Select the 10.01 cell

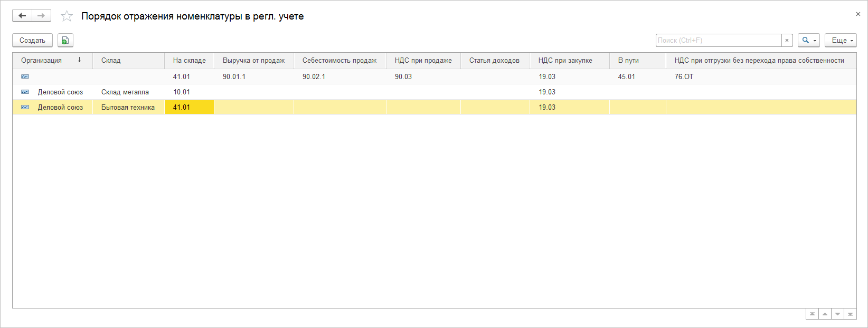coord(189,92)
